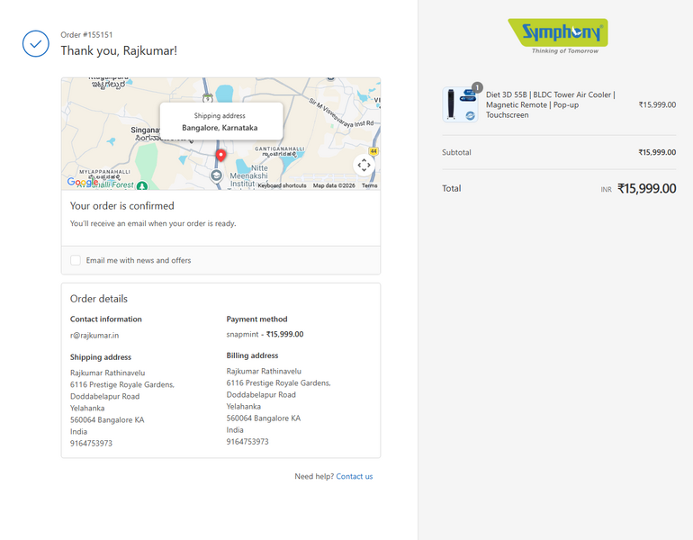Click the quantity badge on product image
Viewport: 693px width, 540px height.
tap(477, 87)
